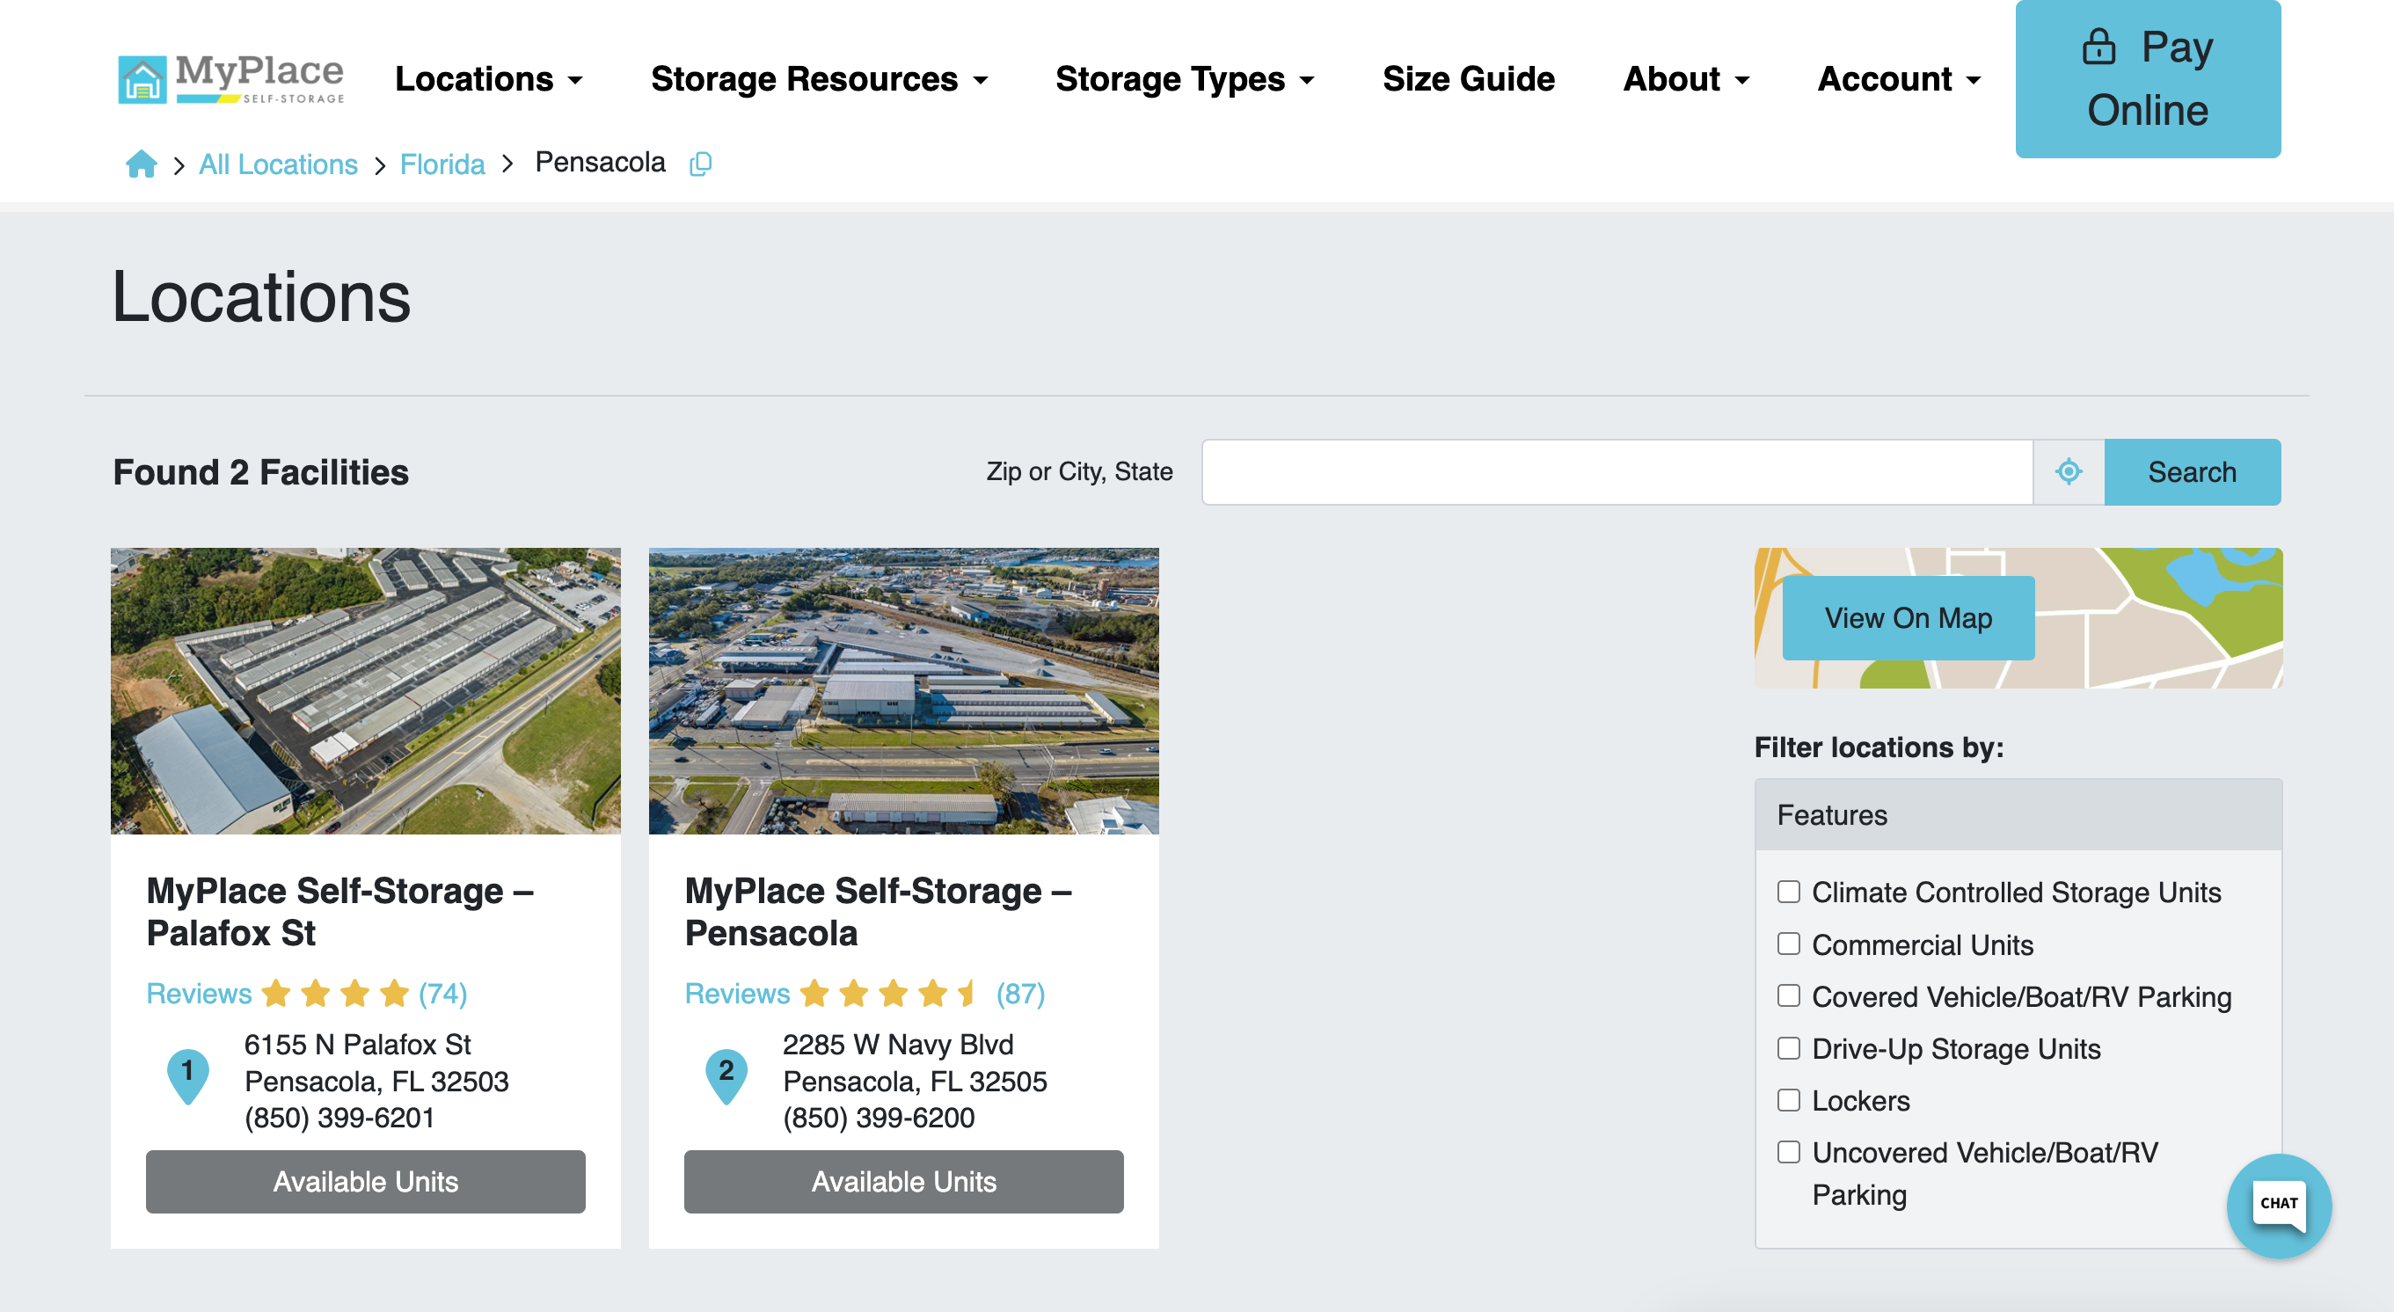Toggle the Lockers filter checkbox
Screen dimensions: 2394x1312
1788,1100
